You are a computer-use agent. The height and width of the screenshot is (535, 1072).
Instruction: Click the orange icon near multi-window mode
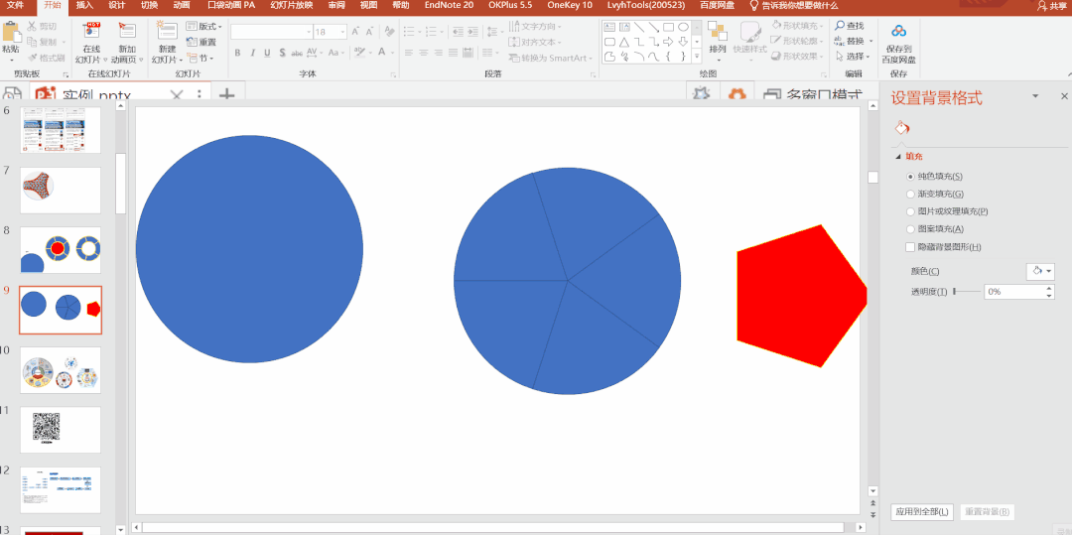click(x=737, y=94)
